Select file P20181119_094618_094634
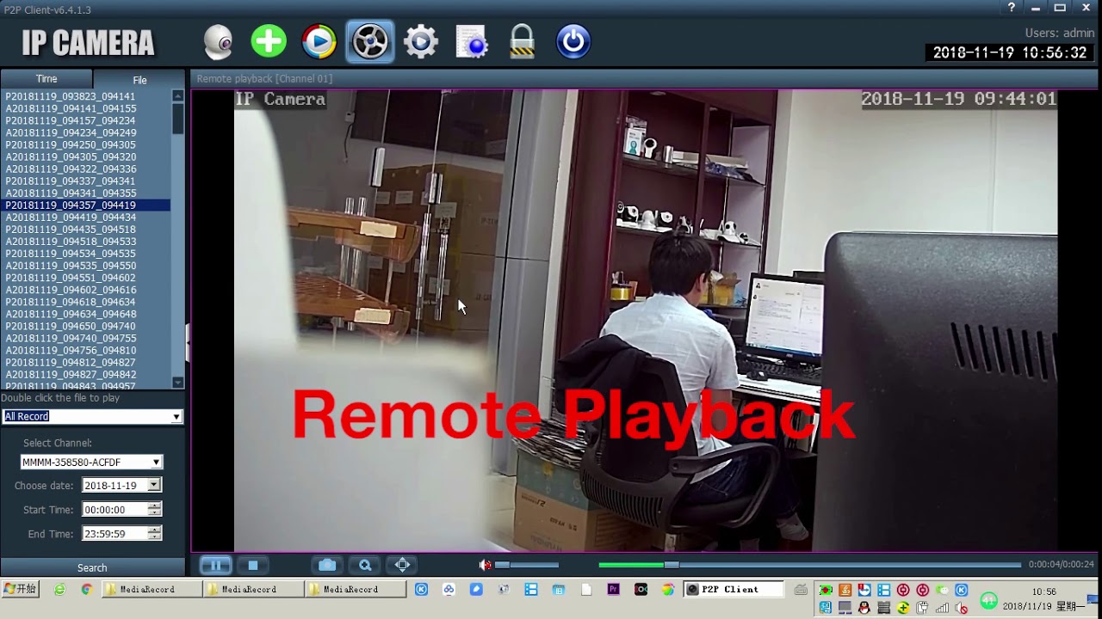Screen dimensions: 1102x619 tap(86, 302)
